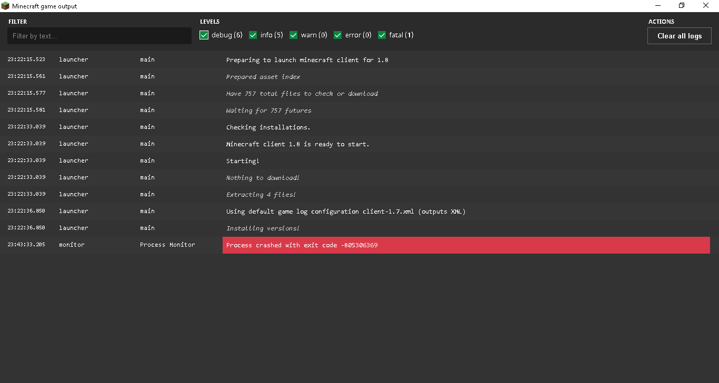Viewport: 719px width, 383px height.
Task: Click timestamp 23:43:33.205
Action: click(x=26, y=245)
